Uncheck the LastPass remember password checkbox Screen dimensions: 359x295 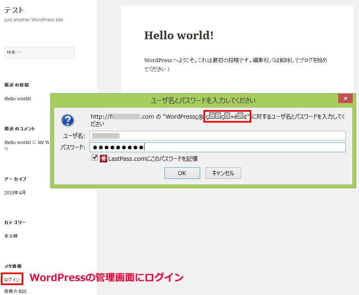tap(95, 158)
